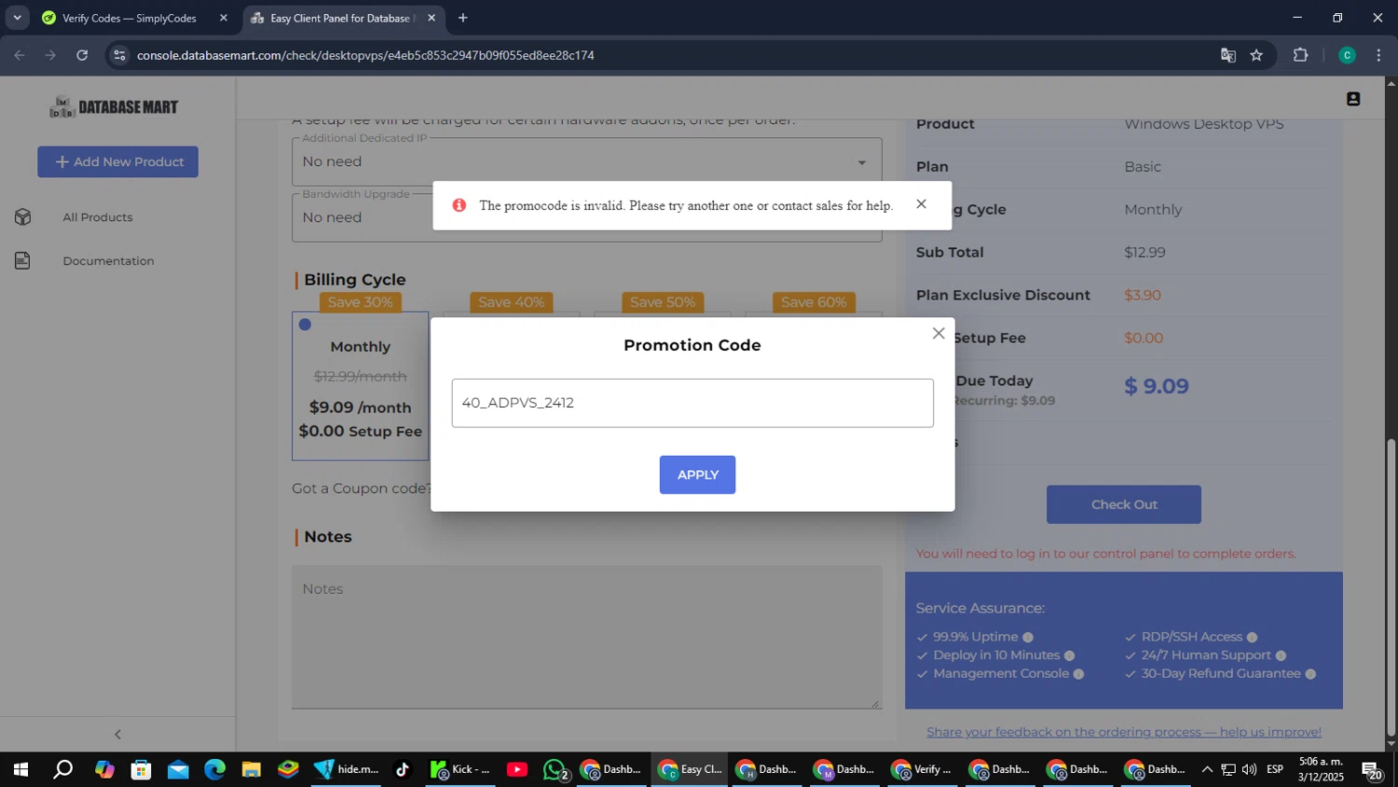The image size is (1398, 787).
Task: Close the Verify Codes tab
Action: [x=224, y=18]
